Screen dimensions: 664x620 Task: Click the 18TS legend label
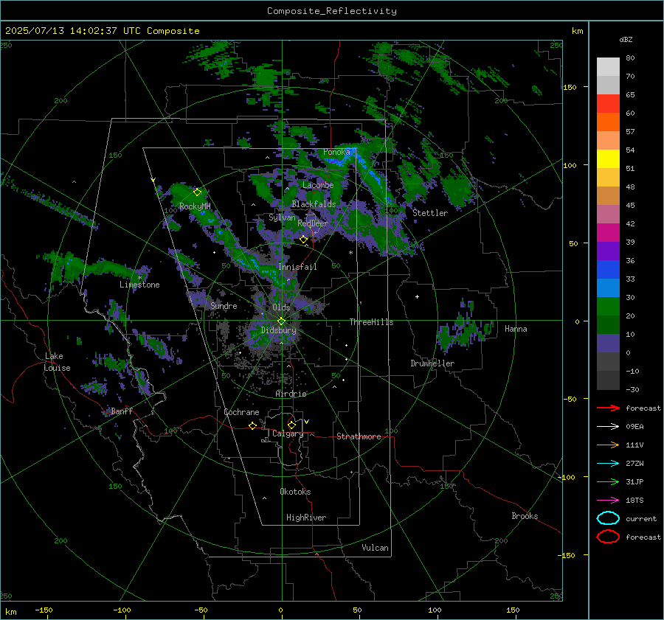point(634,501)
